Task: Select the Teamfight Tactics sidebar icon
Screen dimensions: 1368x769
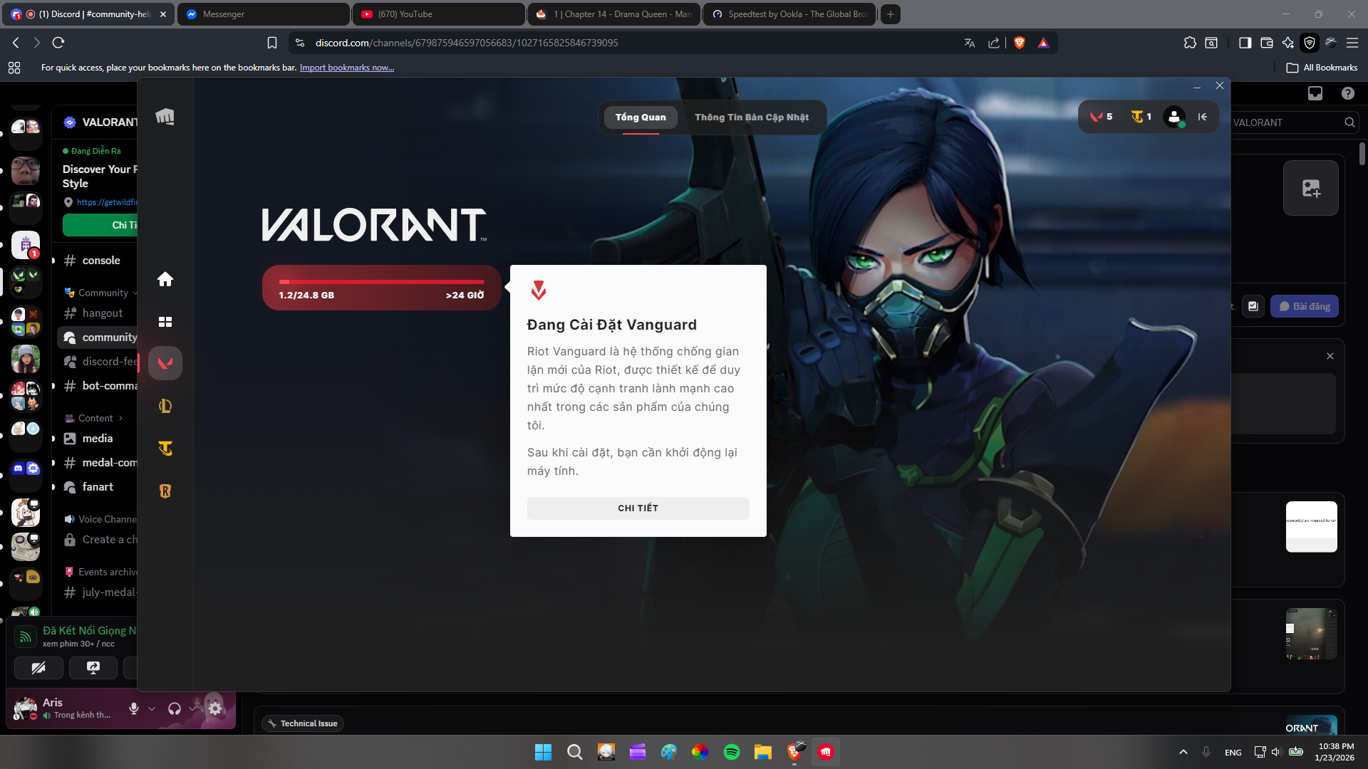Action: tap(165, 449)
